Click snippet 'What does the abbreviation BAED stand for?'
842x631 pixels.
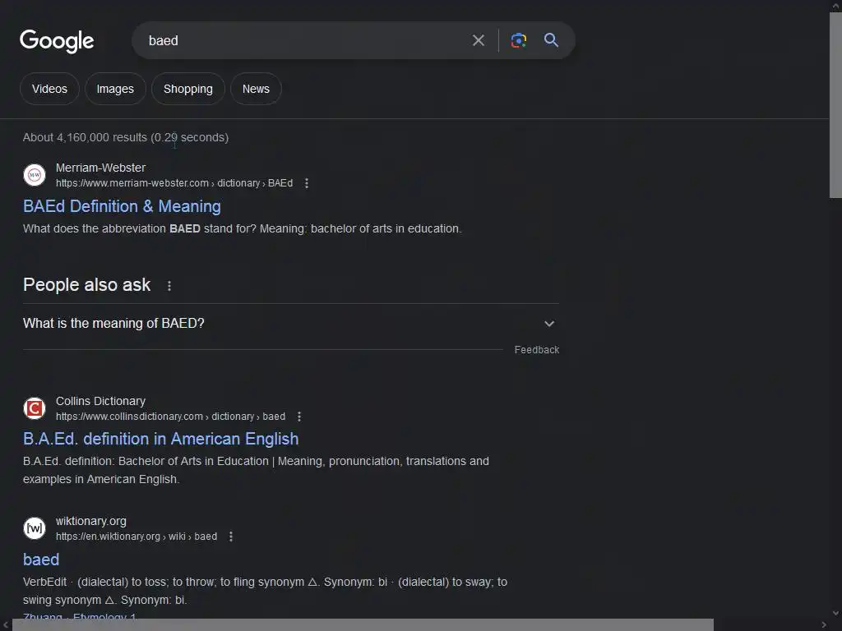point(140,228)
